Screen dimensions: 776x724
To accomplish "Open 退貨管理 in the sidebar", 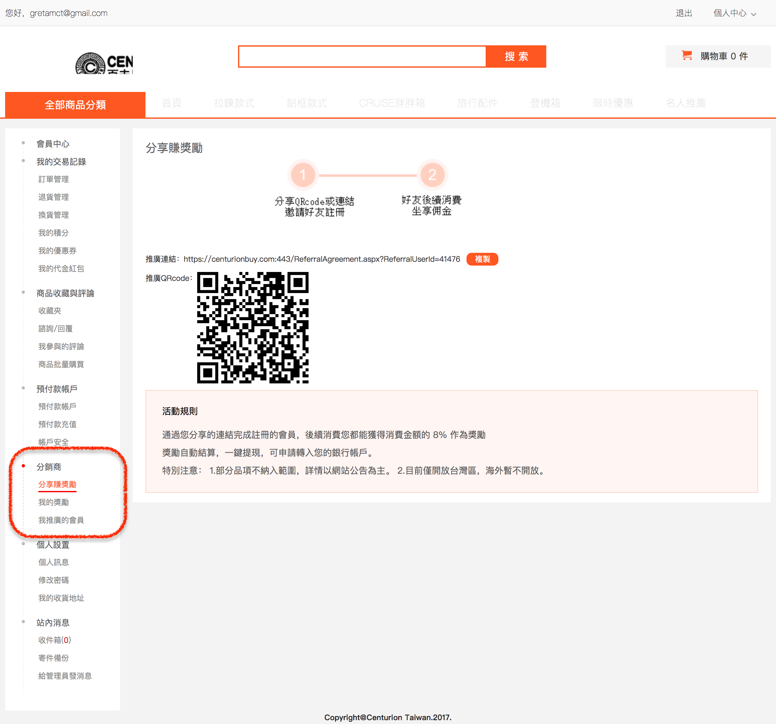I will tap(54, 197).
